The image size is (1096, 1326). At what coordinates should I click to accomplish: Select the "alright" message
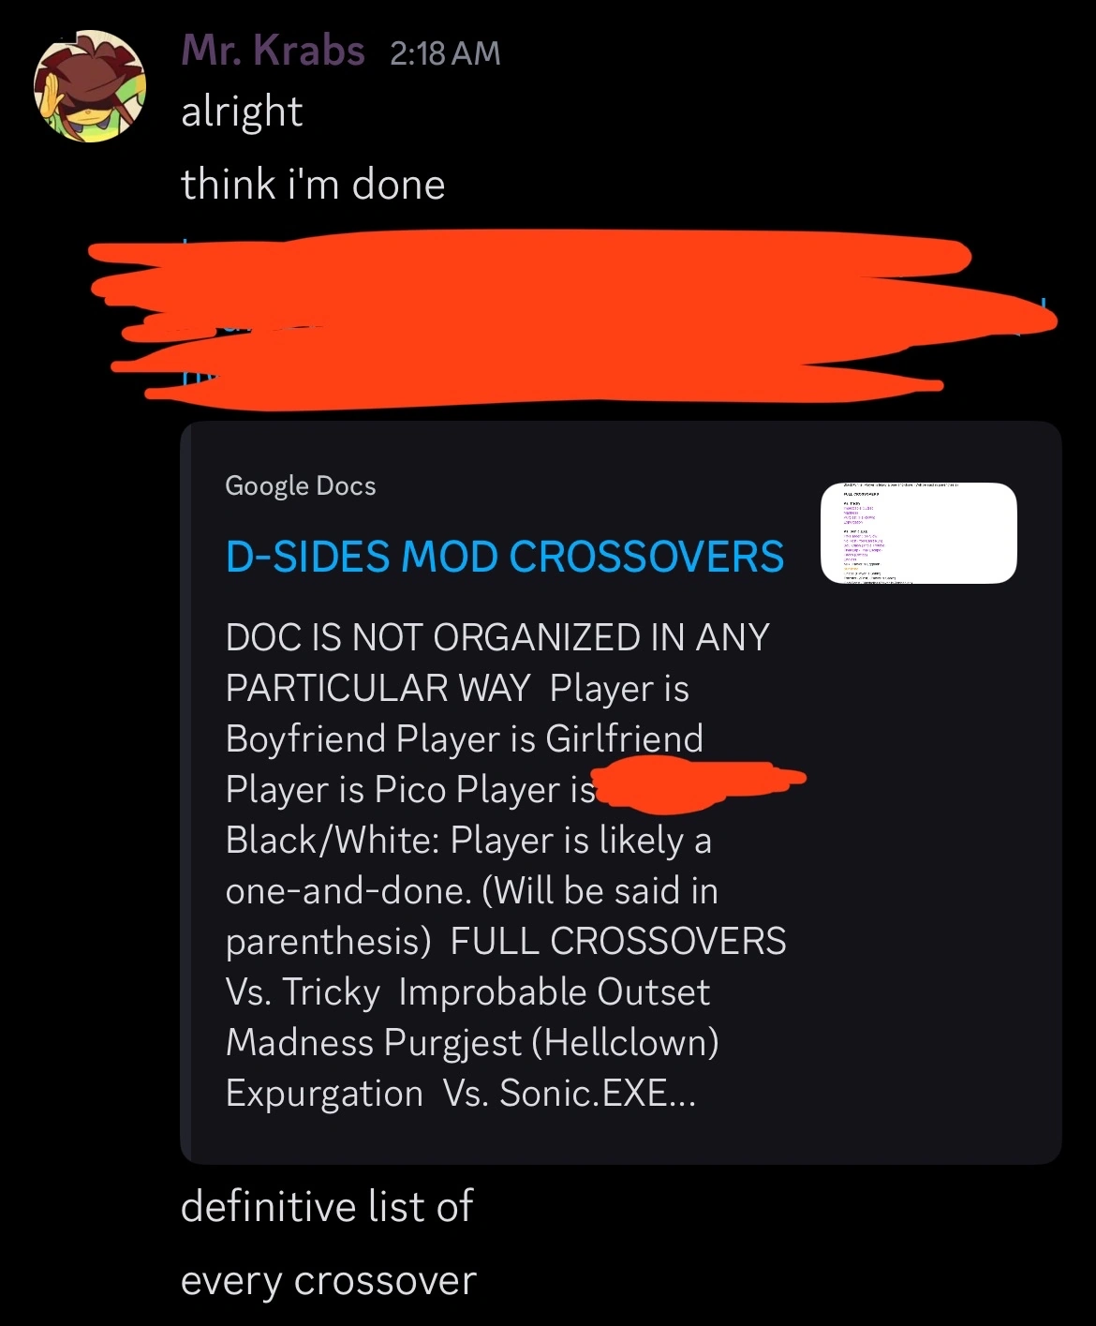pyautogui.click(x=242, y=112)
